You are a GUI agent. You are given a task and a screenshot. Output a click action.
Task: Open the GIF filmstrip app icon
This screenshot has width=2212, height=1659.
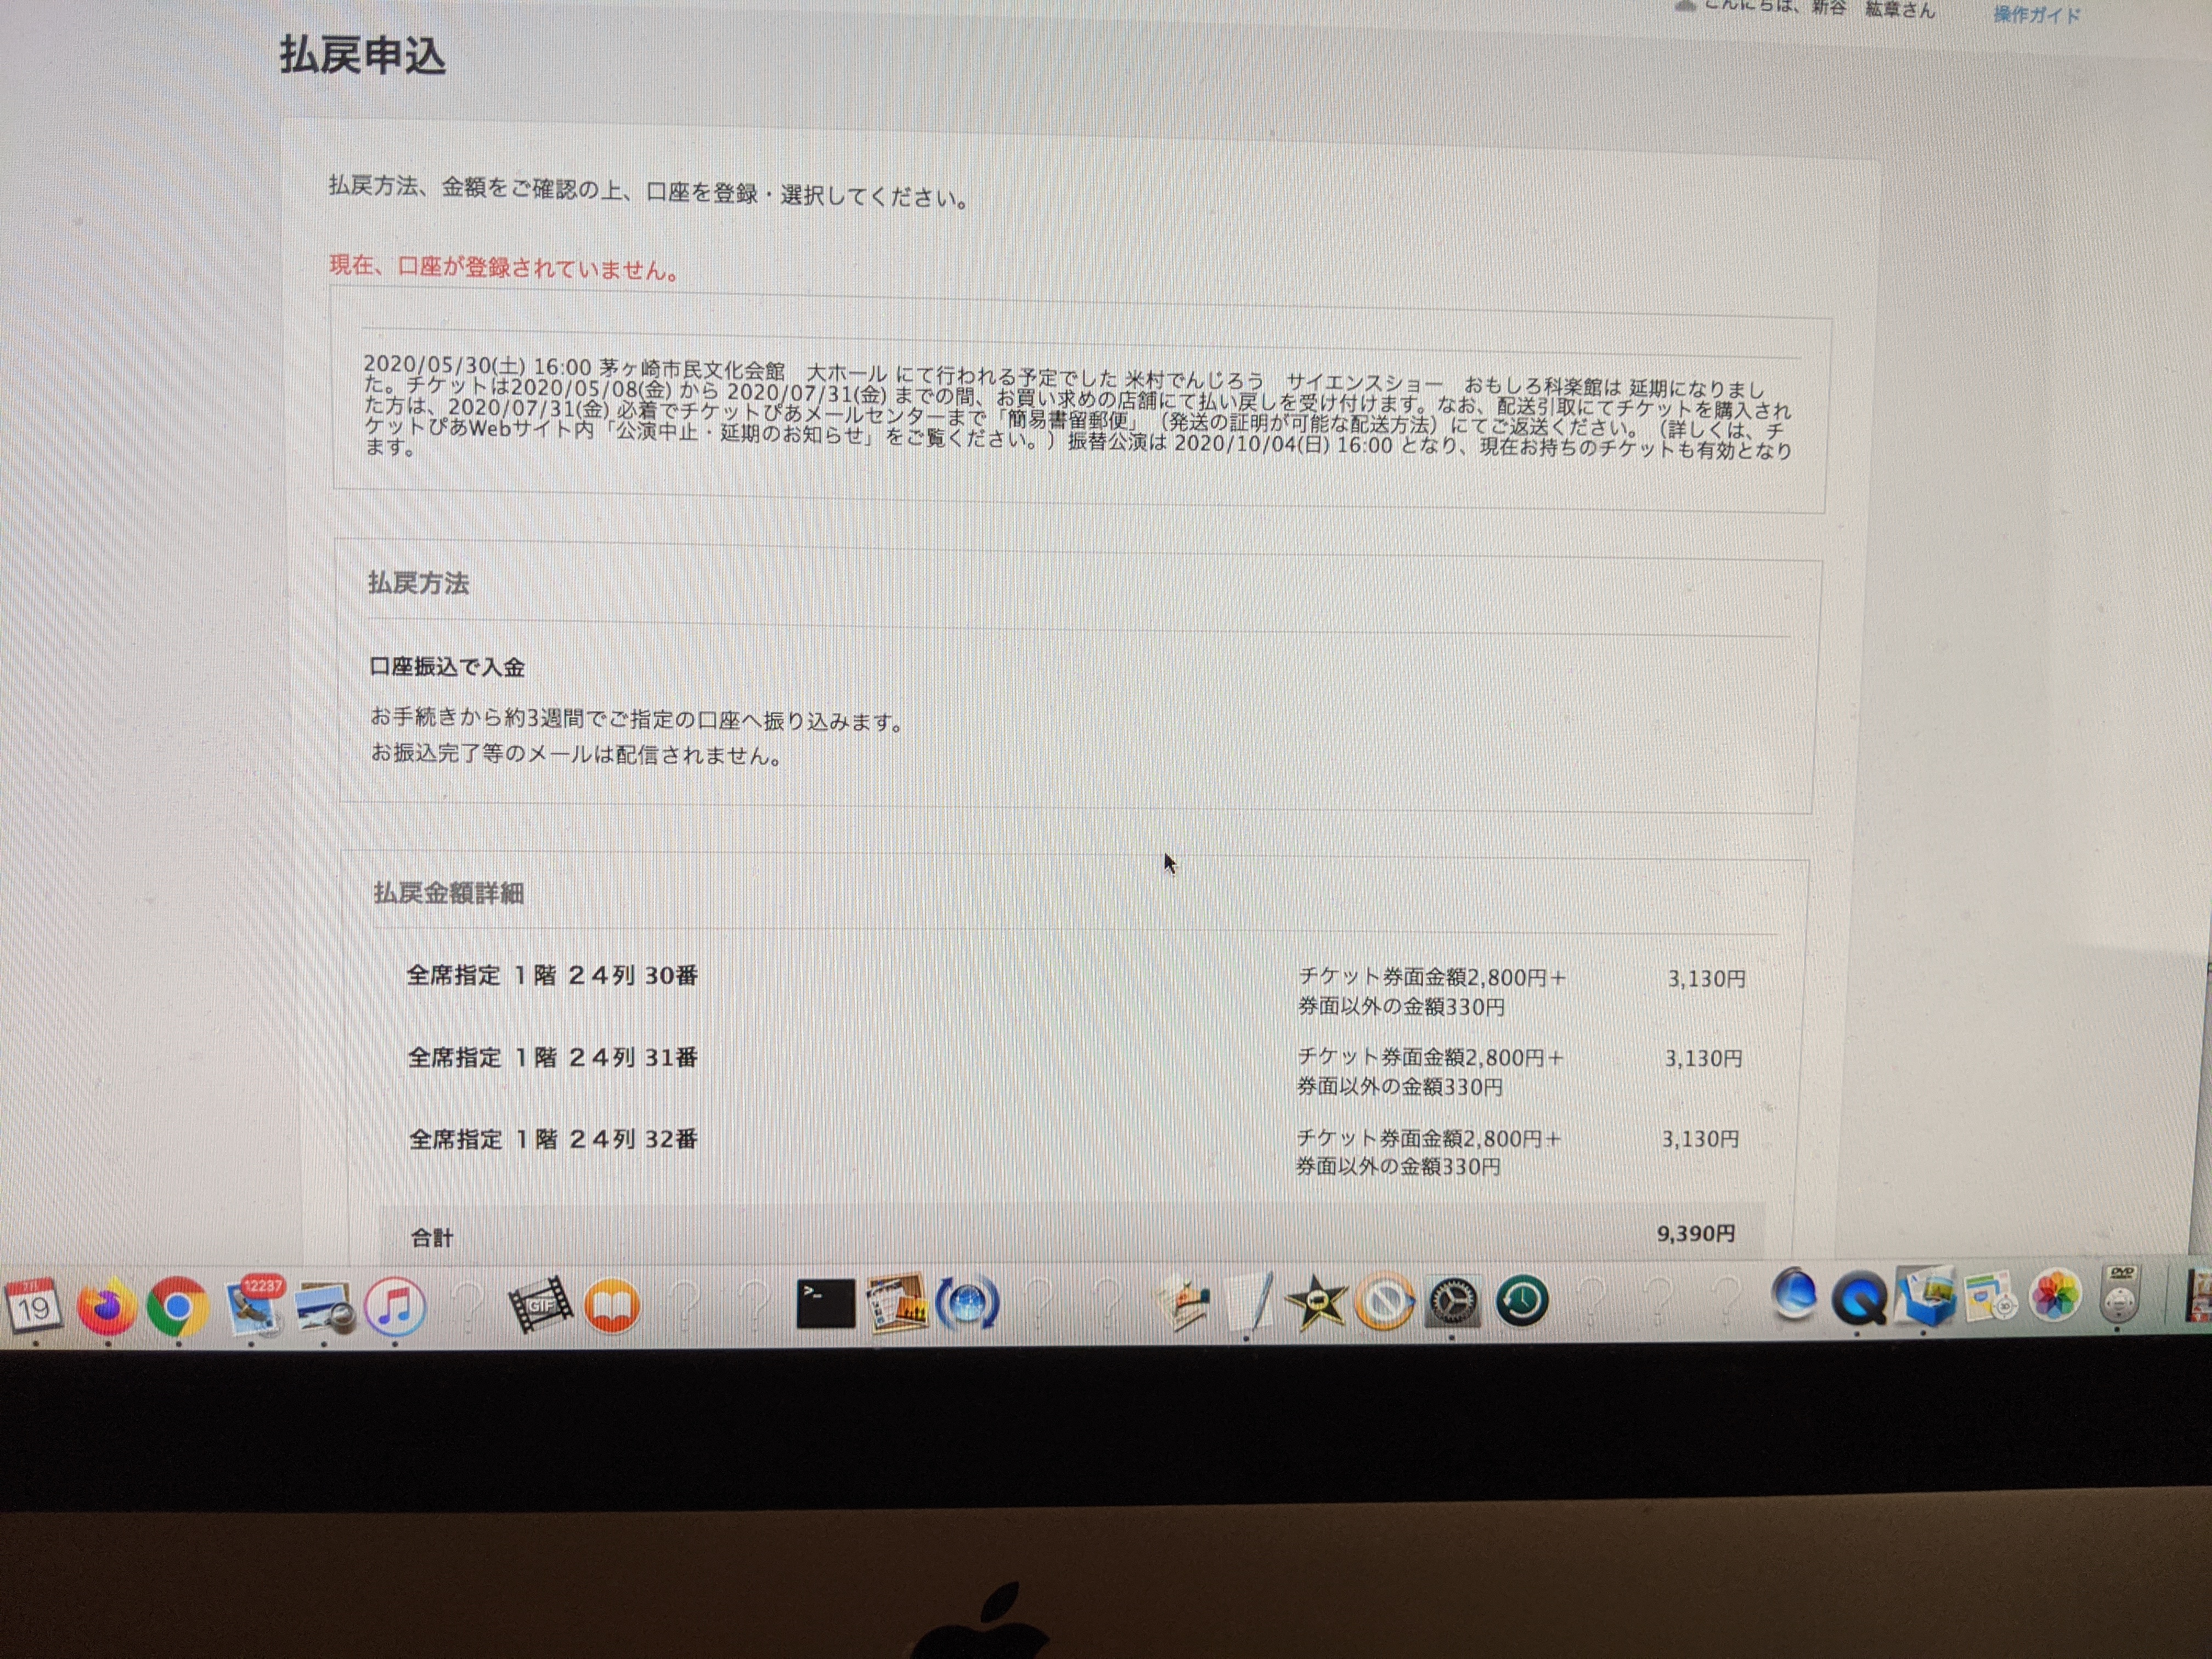coord(541,1304)
